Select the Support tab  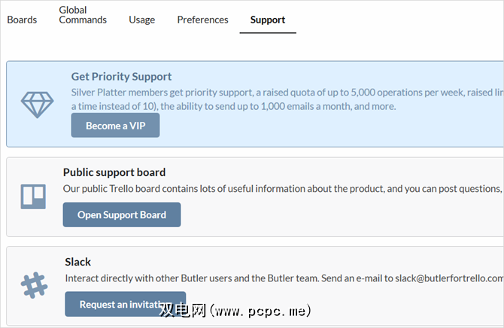click(x=268, y=20)
